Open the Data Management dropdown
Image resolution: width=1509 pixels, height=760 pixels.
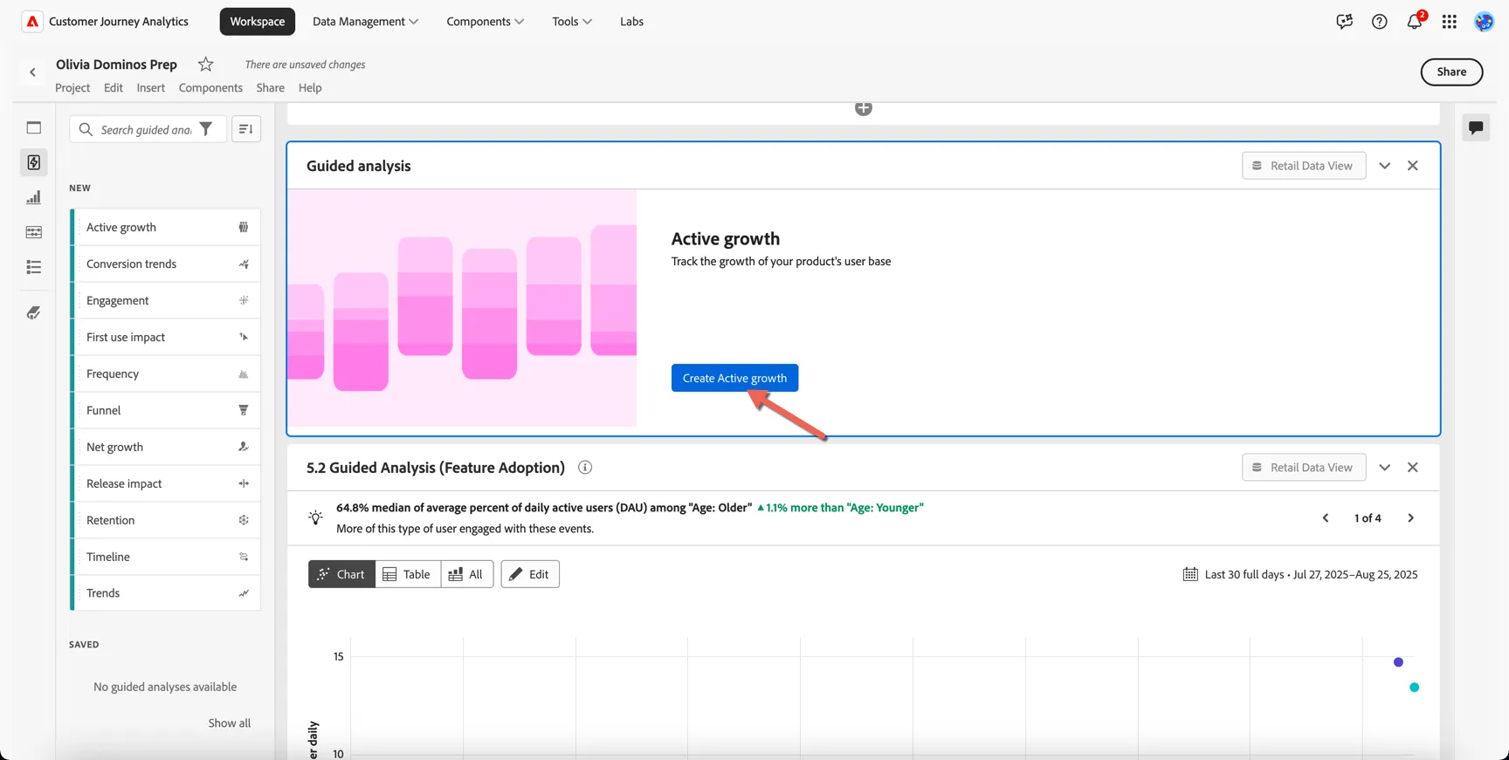(365, 22)
